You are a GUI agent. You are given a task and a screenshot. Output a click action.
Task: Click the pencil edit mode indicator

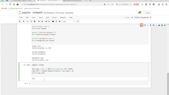[x=132, y=17]
